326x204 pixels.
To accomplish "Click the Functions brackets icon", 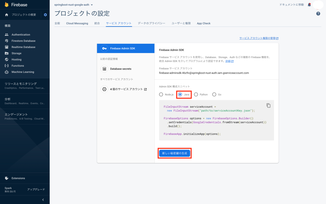I will click(7, 66).
